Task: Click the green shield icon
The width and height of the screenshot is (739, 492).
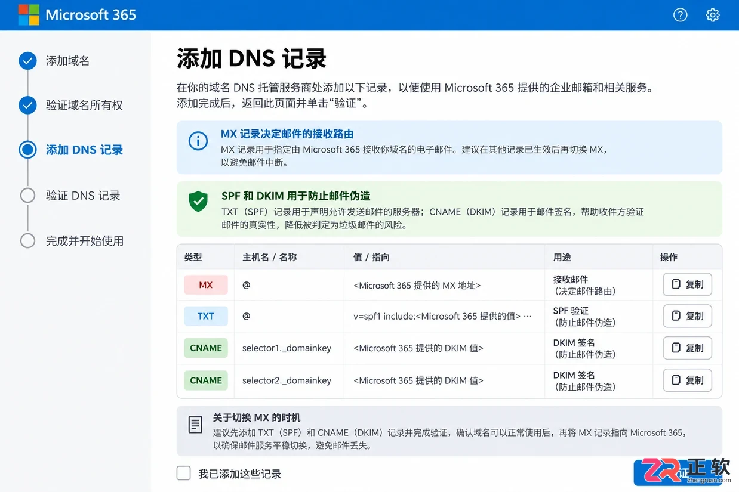Action: pos(198,202)
